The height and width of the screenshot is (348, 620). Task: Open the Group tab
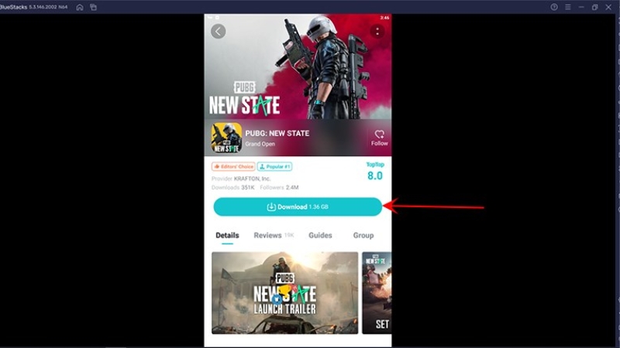[363, 235]
